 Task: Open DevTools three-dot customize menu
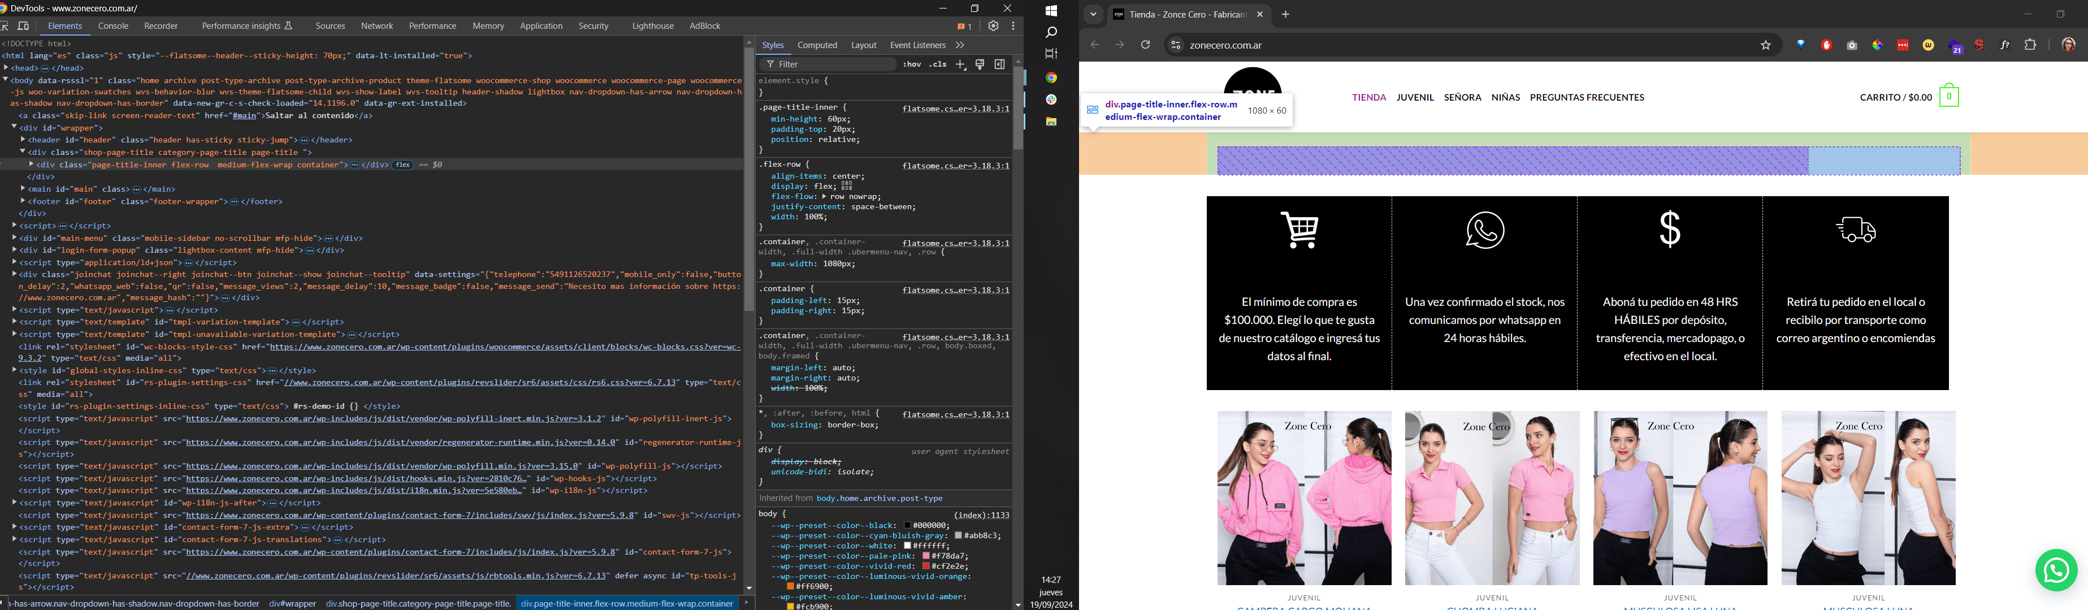(1013, 26)
